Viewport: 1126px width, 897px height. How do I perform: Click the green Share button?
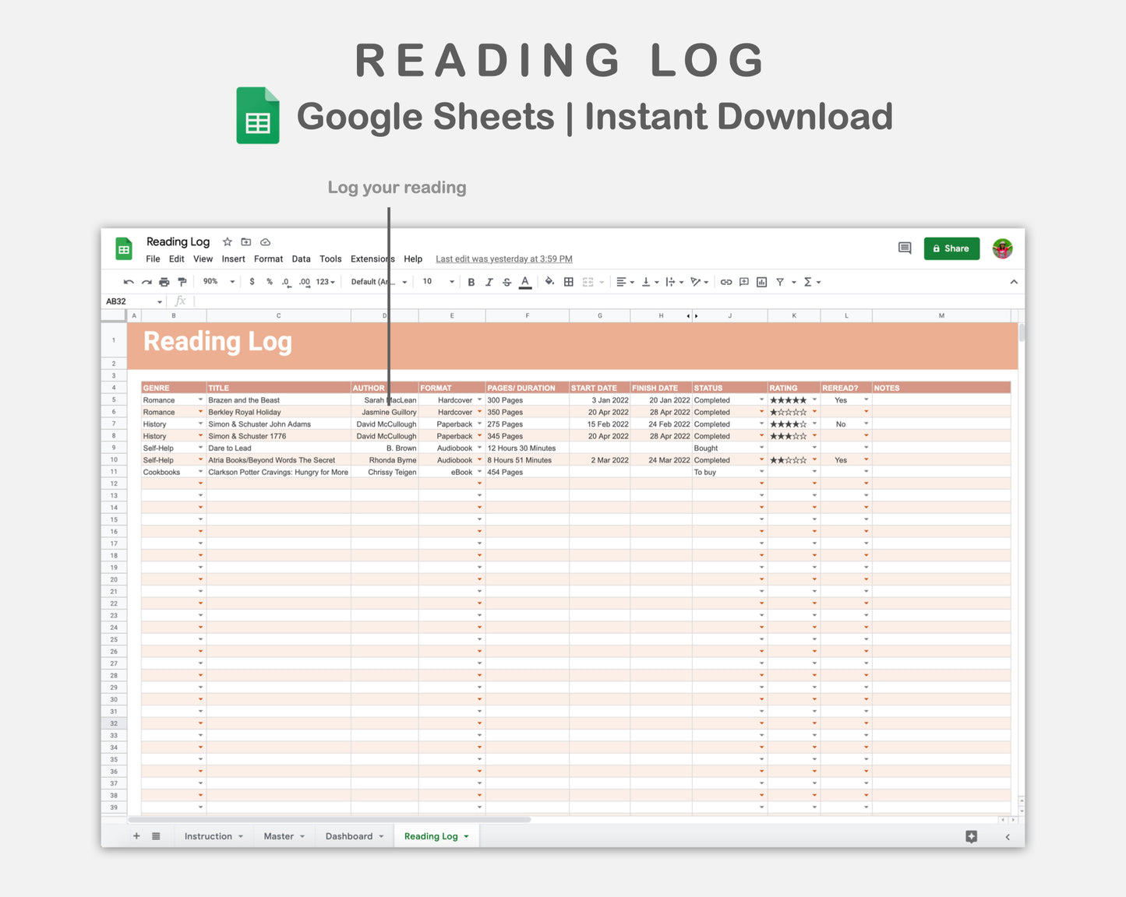tap(951, 248)
